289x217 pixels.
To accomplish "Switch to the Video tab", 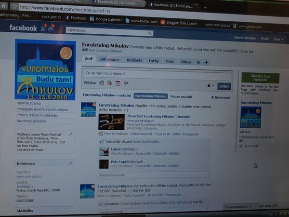I will (x=186, y=62).
